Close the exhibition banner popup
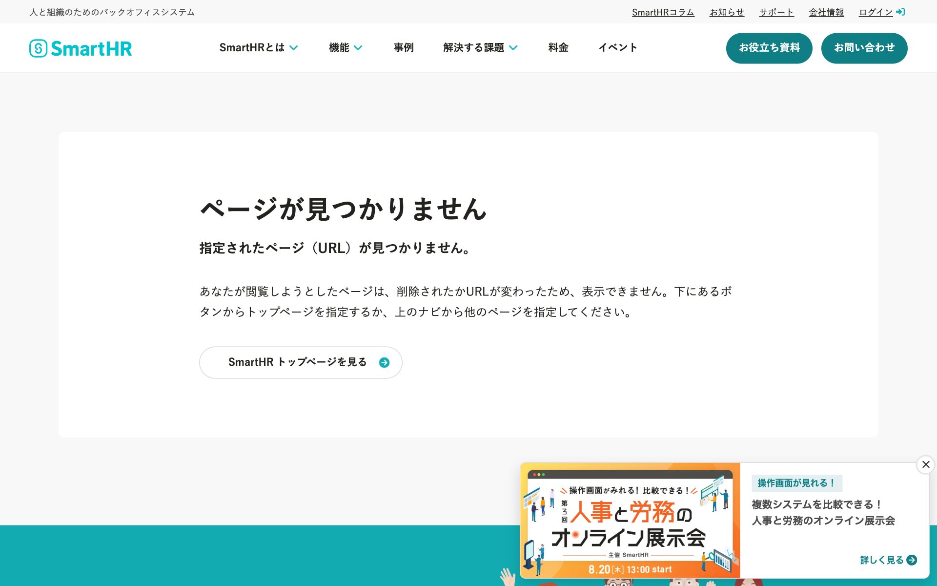 926,464
